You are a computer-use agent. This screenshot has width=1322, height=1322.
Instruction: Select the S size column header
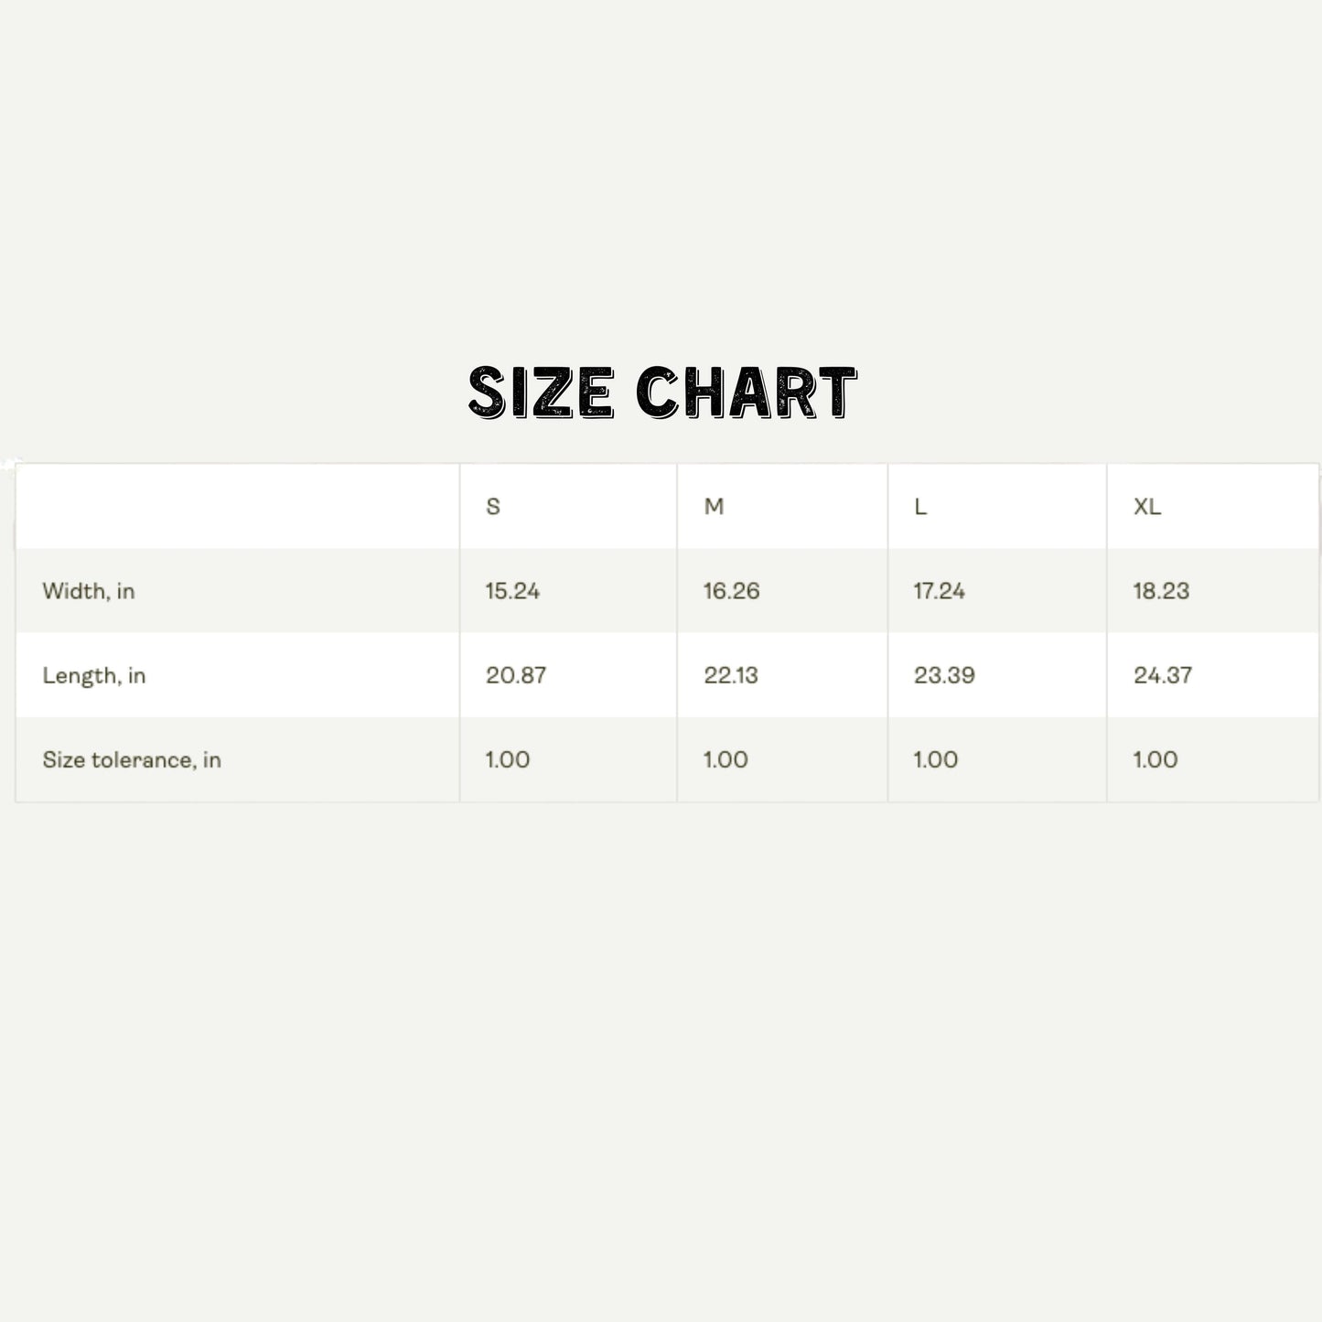tap(493, 507)
